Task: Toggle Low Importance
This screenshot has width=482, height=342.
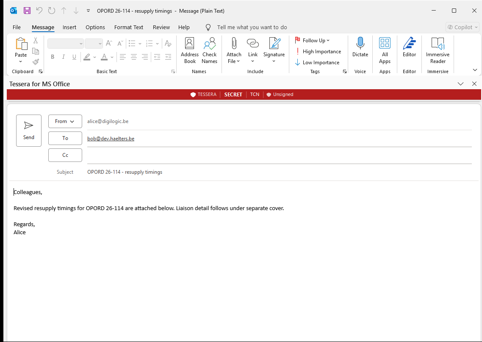Action: point(317,63)
